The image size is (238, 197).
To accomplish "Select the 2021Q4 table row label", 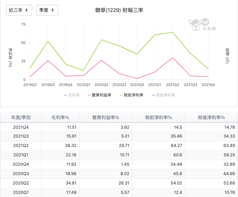I will (21, 127).
